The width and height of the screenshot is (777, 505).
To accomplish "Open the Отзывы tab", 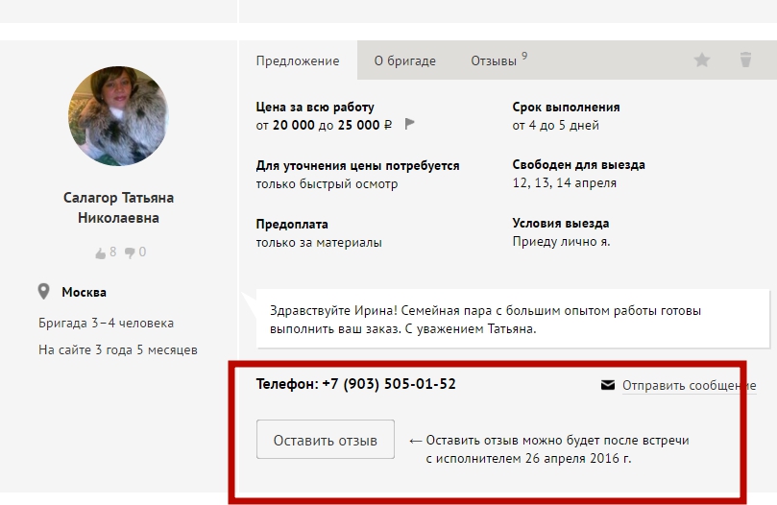I will [494, 60].
